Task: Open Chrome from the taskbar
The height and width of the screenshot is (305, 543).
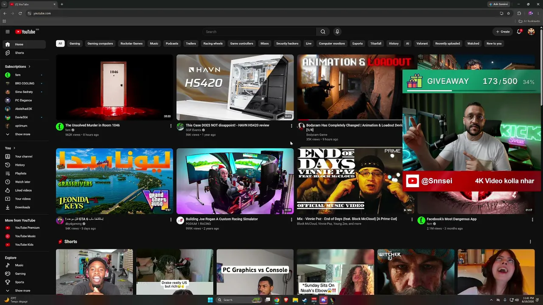Action: click(x=277, y=300)
